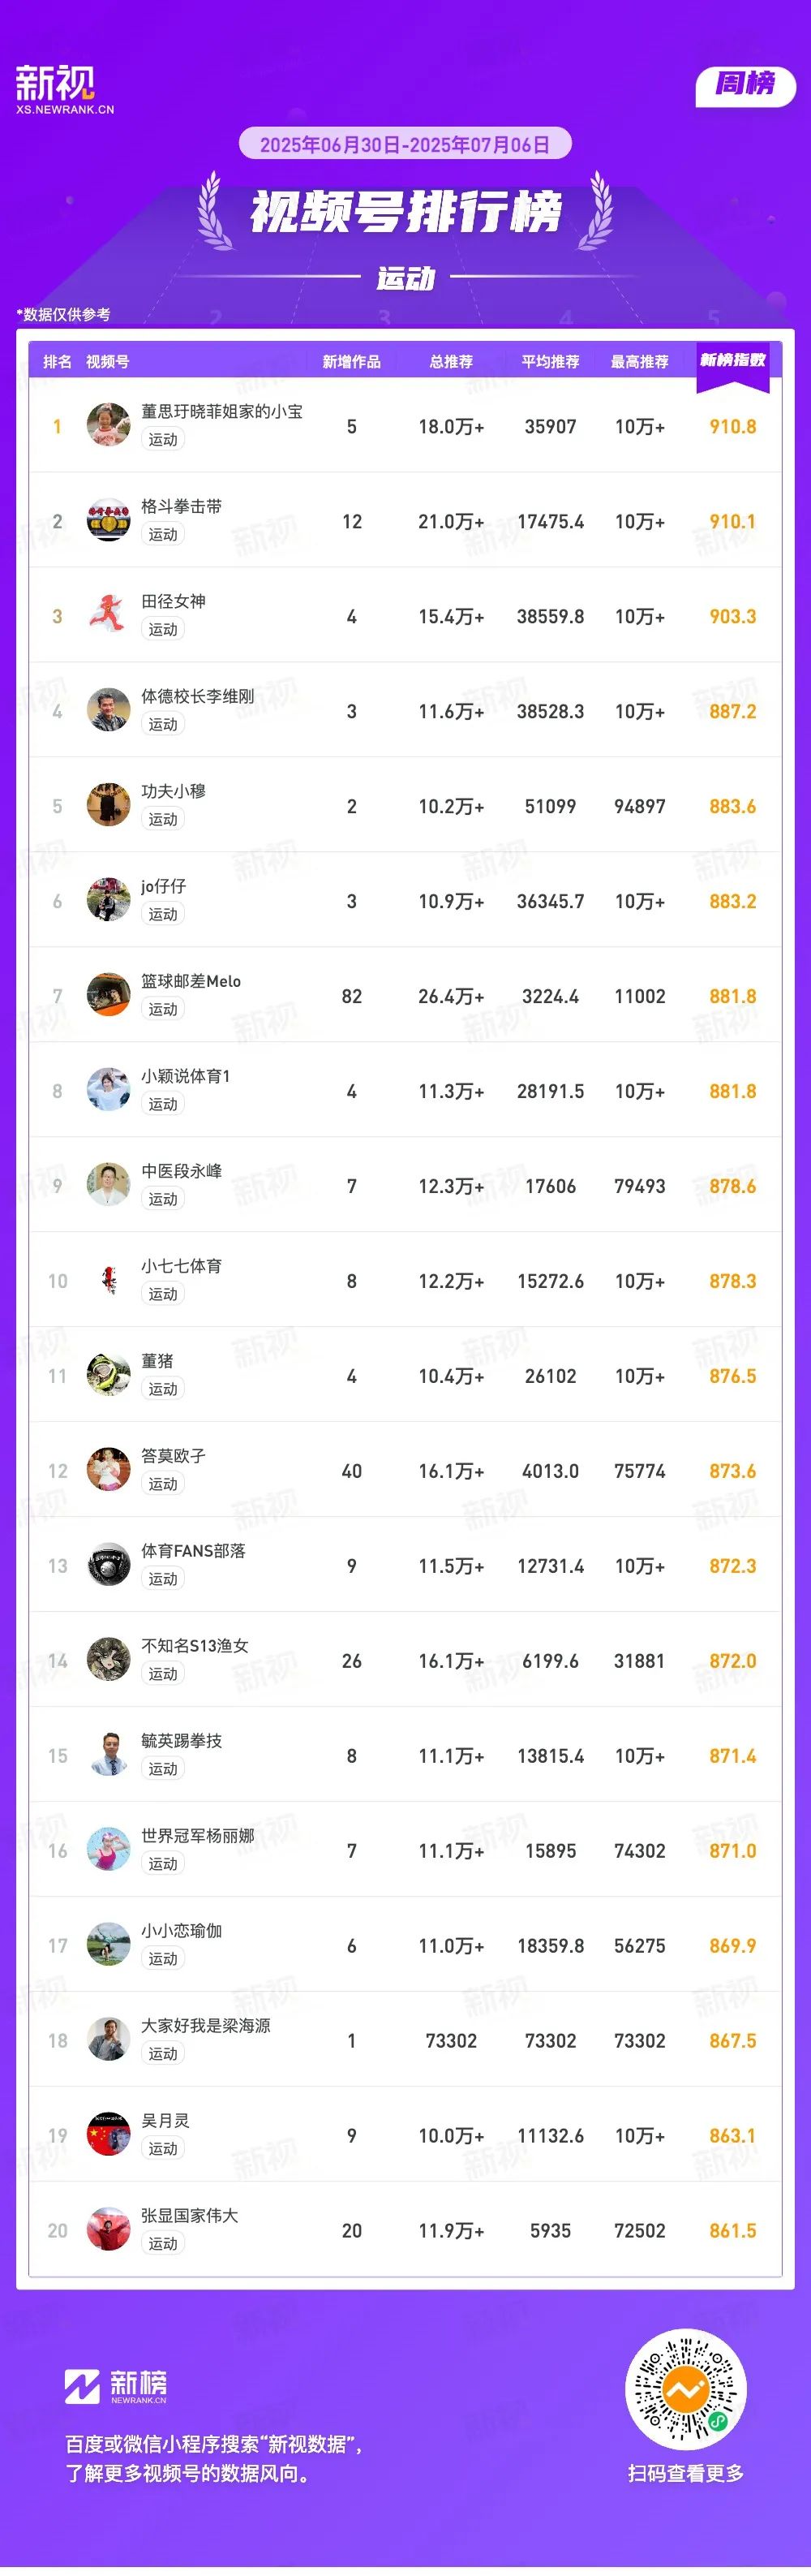
Task: Open the avatar of 董思玗晓菲姐家的小宝
Action: tap(108, 425)
